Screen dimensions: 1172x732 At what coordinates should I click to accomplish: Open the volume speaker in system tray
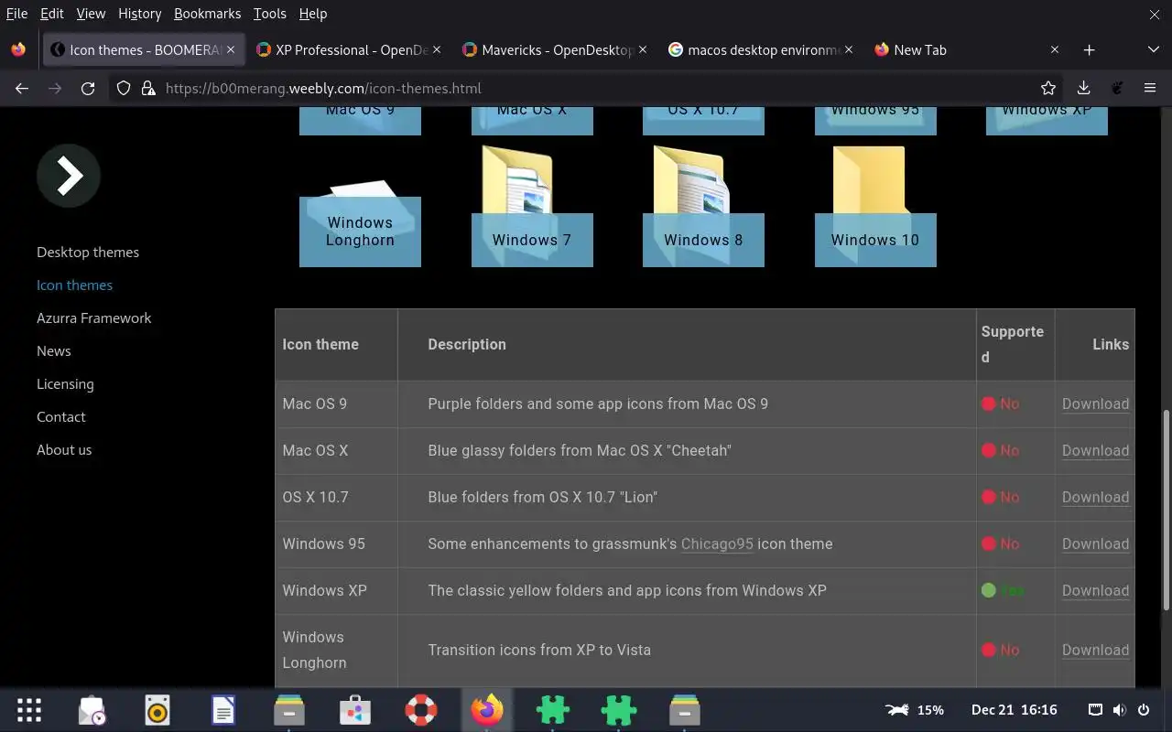click(x=1119, y=710)
